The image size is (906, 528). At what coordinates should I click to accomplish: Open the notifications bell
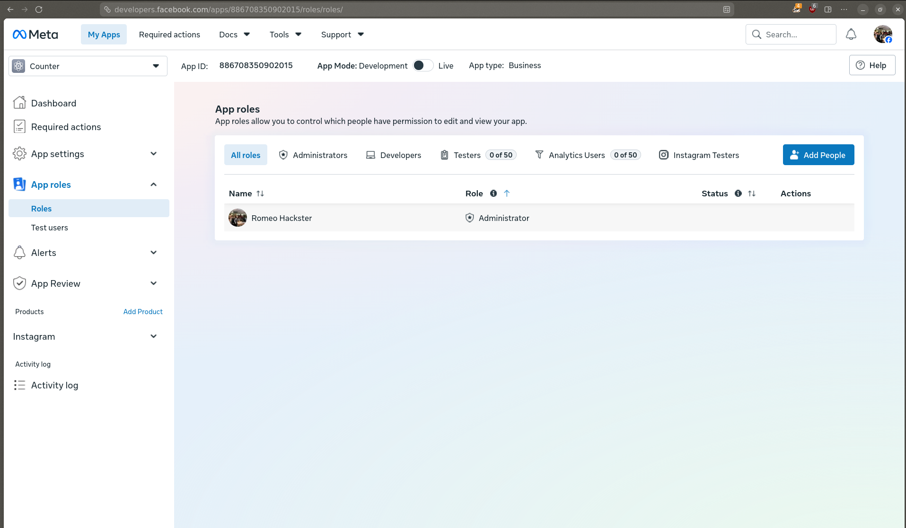[x=851, y=35]
